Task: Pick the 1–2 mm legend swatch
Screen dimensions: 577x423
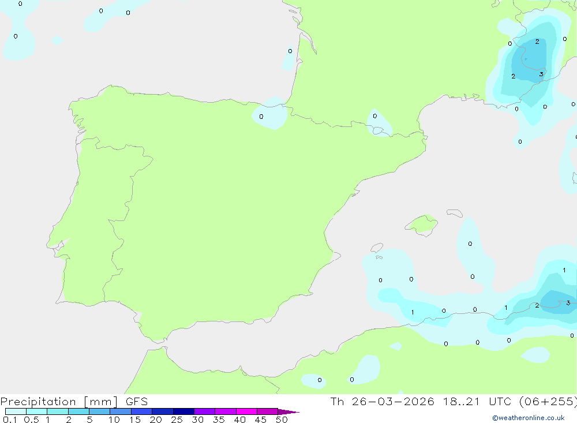Action: (58, 411)
